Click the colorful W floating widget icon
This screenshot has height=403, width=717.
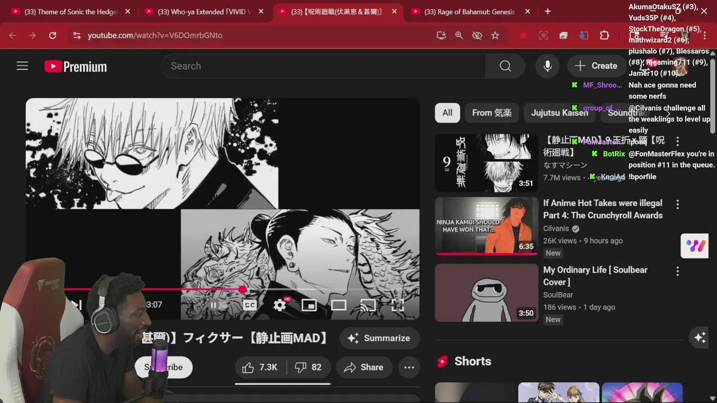pyautogui.click(x=695, y=246)
